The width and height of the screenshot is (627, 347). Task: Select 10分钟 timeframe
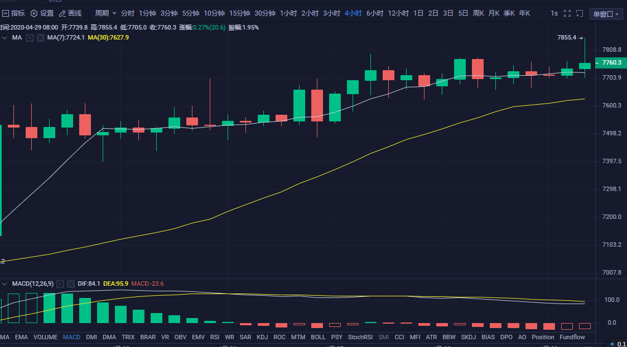214,13
